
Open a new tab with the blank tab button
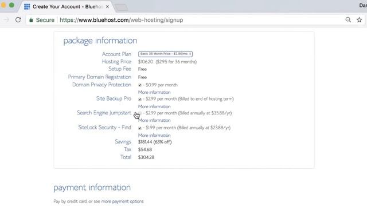tap(121, 7)
